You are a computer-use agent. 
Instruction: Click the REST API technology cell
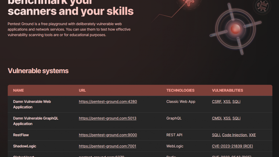(x=174, y=135)
